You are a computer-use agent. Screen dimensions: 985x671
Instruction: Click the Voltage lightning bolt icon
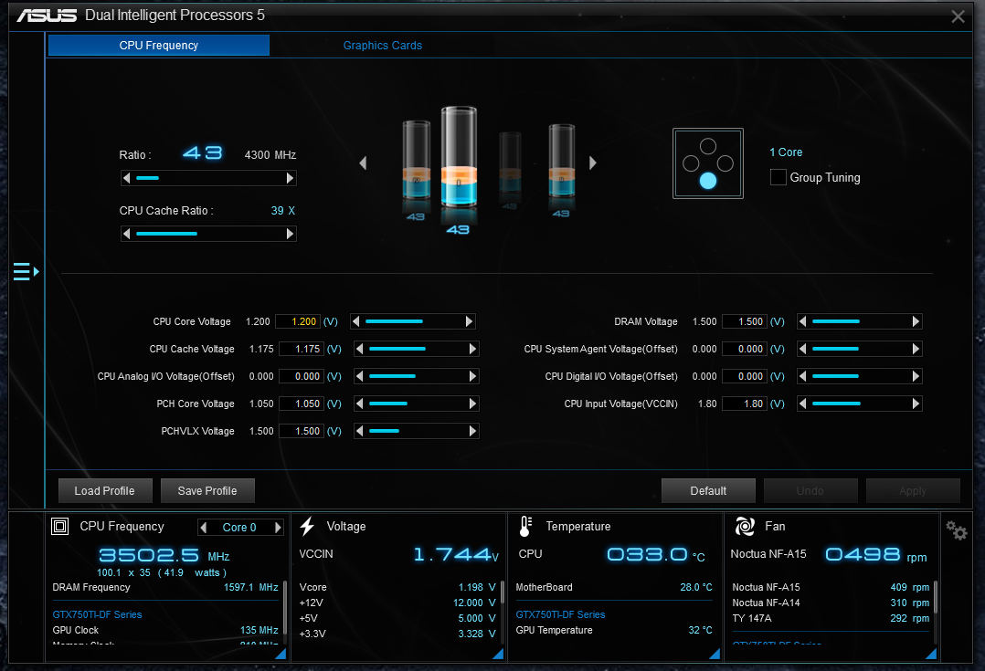[307, 526]
